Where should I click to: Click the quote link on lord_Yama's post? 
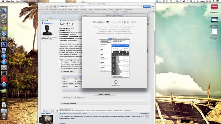click(144, 113)
